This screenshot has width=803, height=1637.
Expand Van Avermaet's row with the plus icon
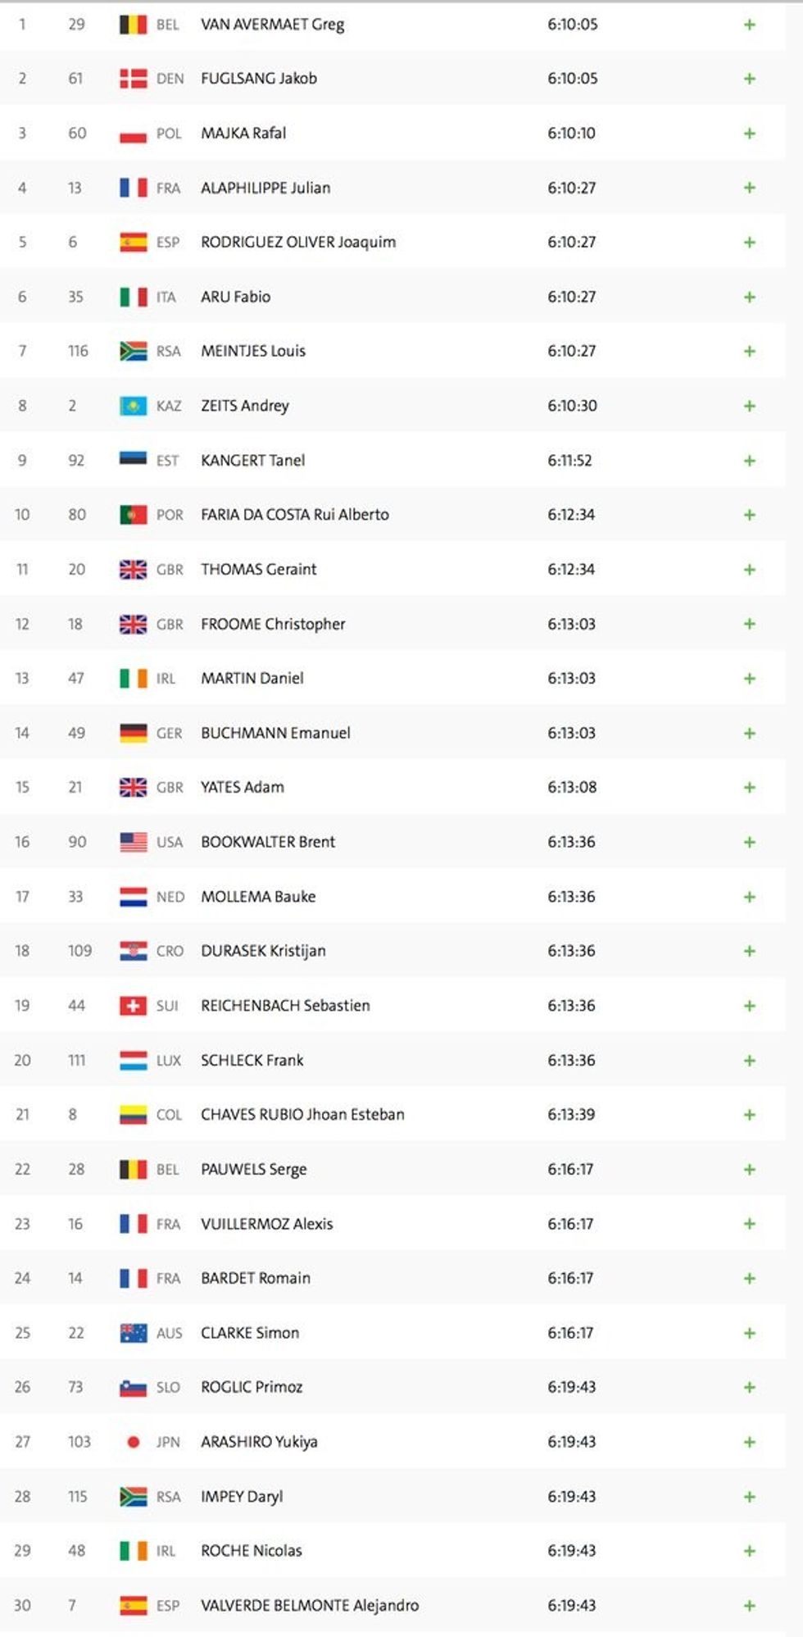[749, 25]
